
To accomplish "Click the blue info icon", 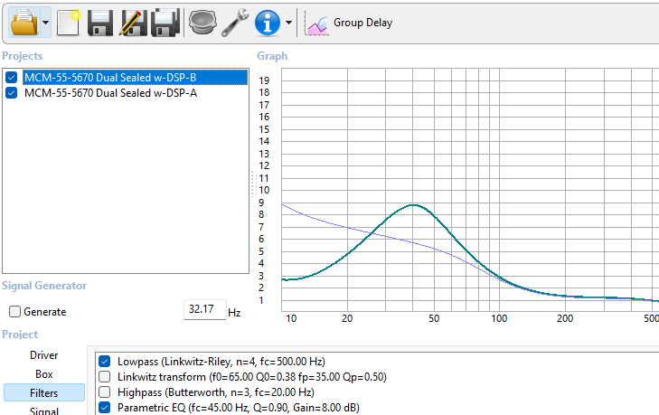I will pyautogui.click(x=268, y=23).
